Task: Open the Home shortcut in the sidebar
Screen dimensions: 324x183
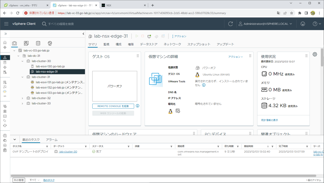Action: click(x=5, y=43)
